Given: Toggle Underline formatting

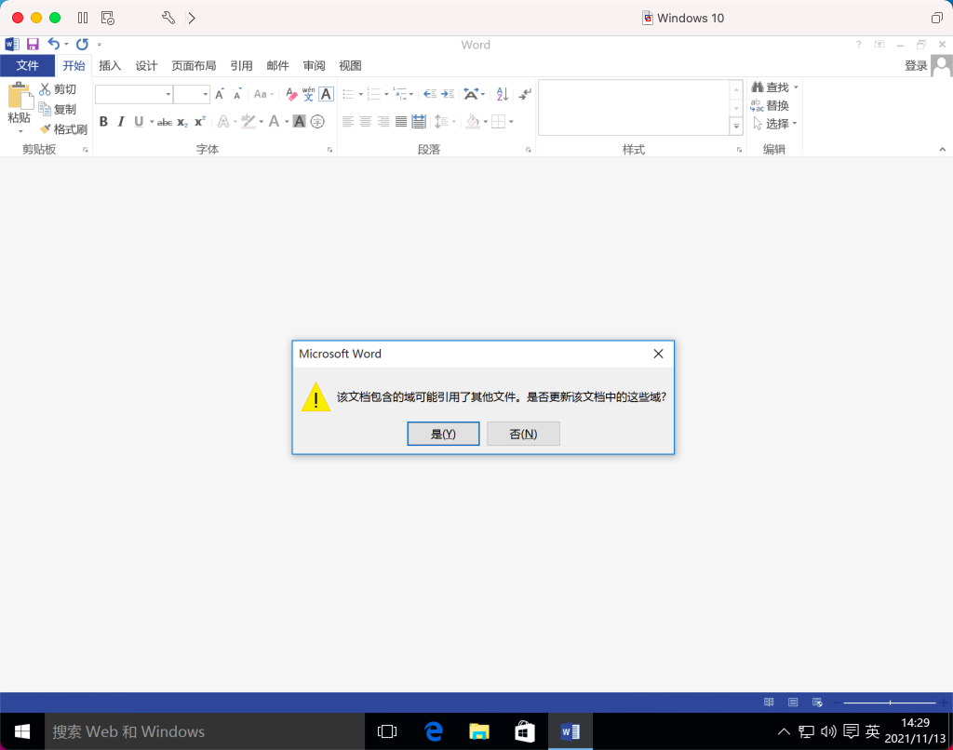Looking at the screenshot, I should pyautogui.click(x=140, y=122).
